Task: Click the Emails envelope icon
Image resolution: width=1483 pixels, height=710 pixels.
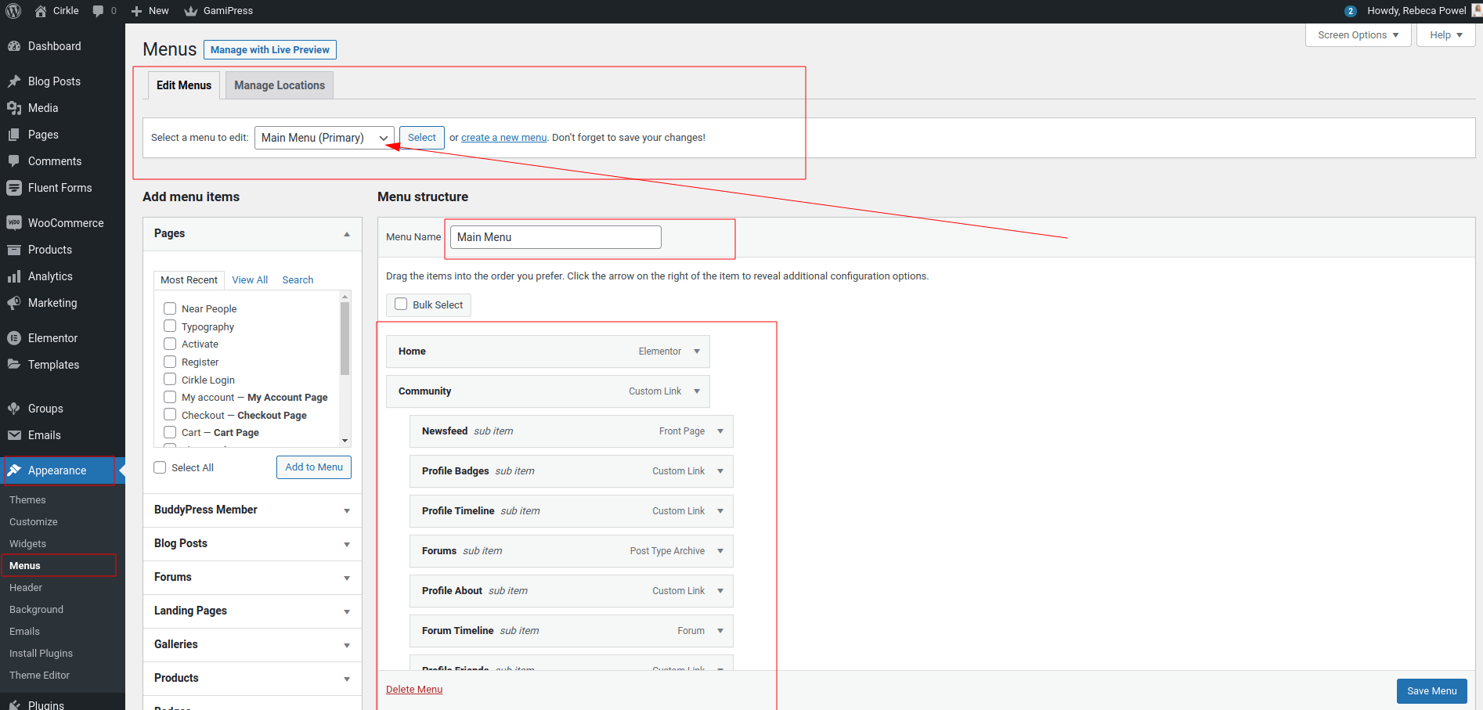Action: click(x=14, y=435)
